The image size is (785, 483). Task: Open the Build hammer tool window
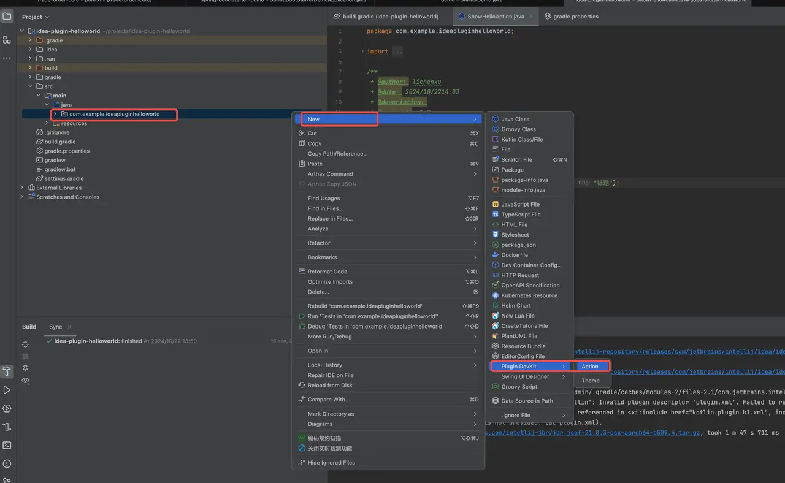(x=7, y=371)
